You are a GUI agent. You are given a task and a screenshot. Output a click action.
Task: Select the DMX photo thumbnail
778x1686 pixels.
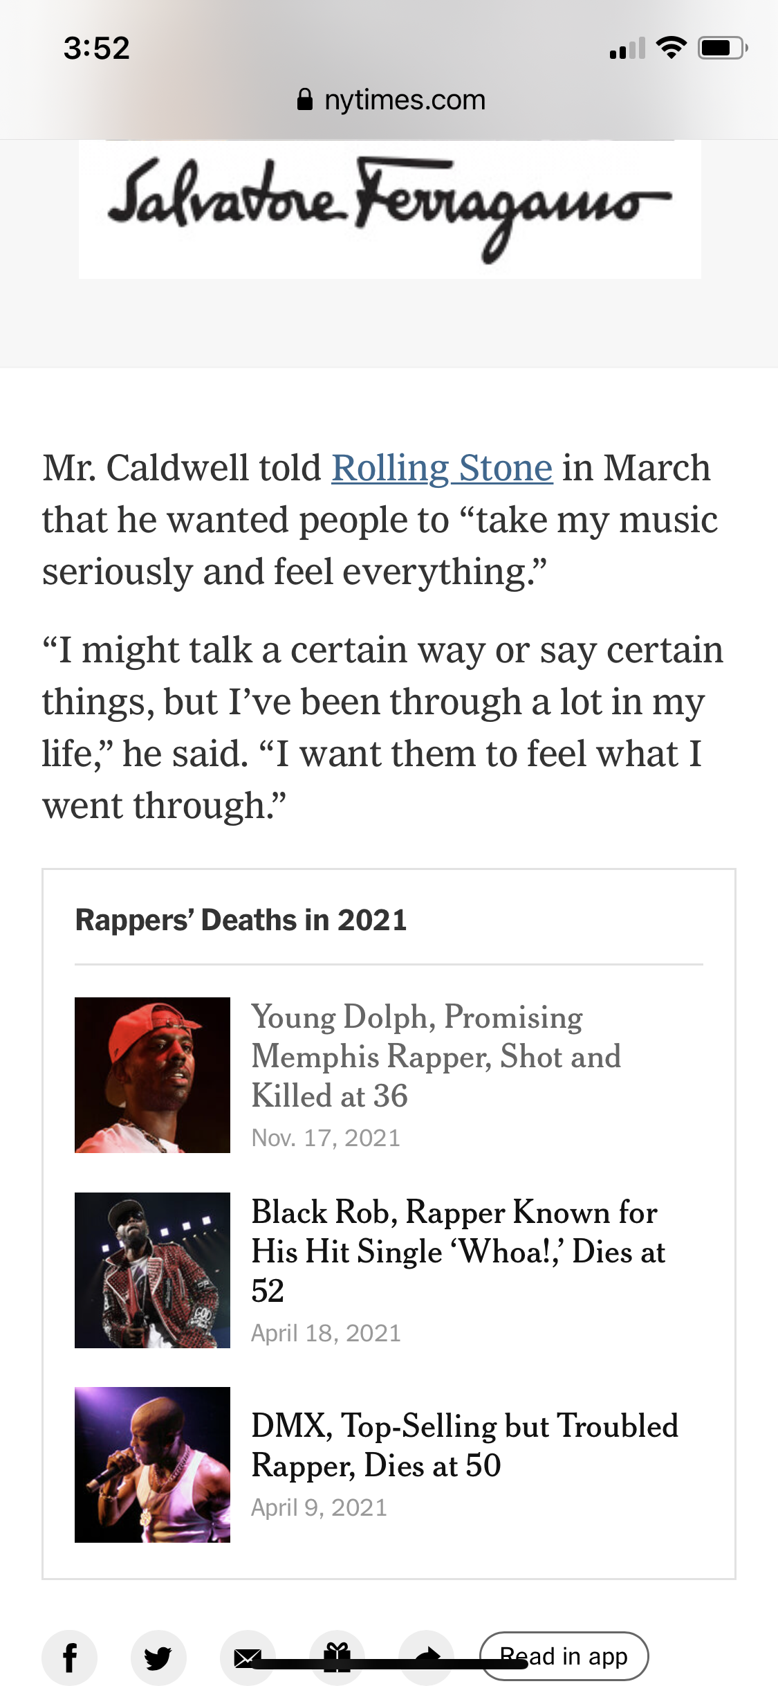pyautogui.click(x=152, y=1465)
